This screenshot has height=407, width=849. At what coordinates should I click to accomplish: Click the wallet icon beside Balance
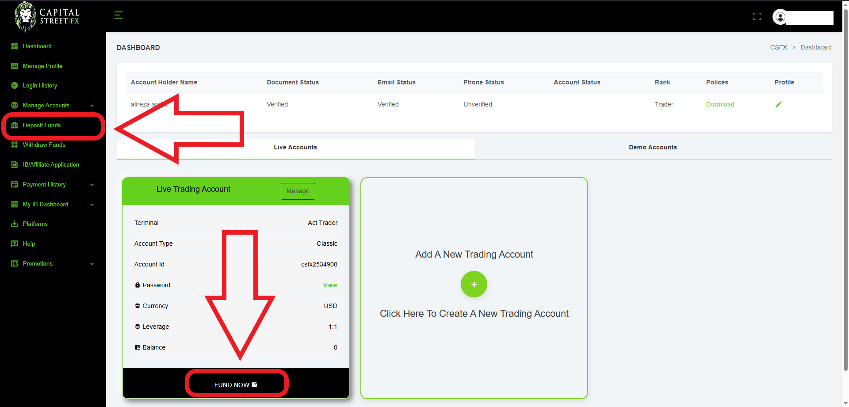coord(138,347)
